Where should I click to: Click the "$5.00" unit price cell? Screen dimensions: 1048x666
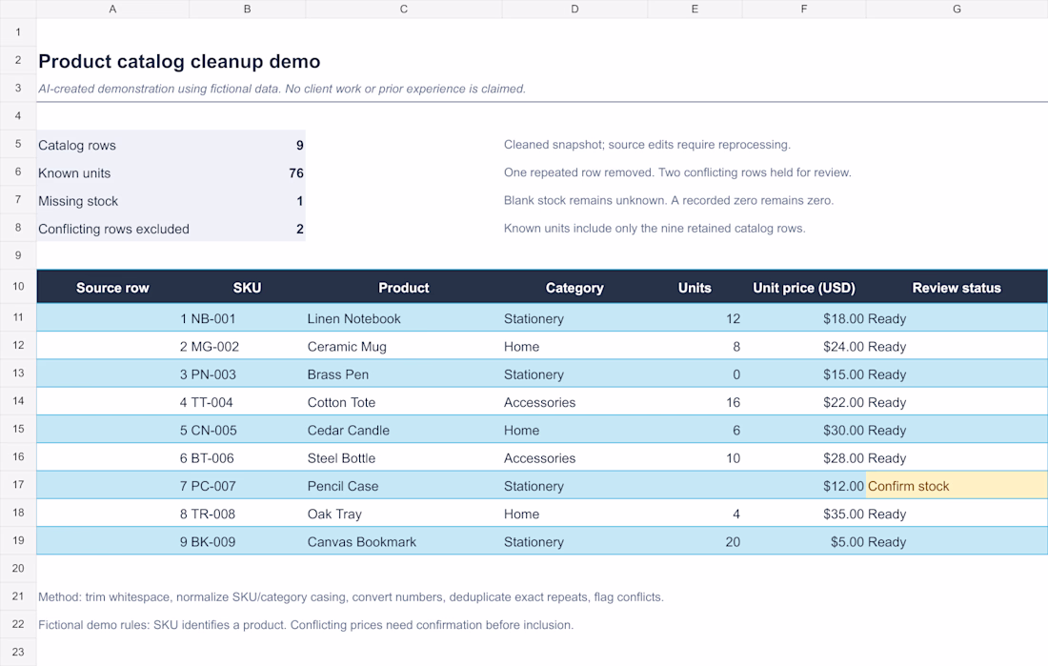click(x=804, y=542)
